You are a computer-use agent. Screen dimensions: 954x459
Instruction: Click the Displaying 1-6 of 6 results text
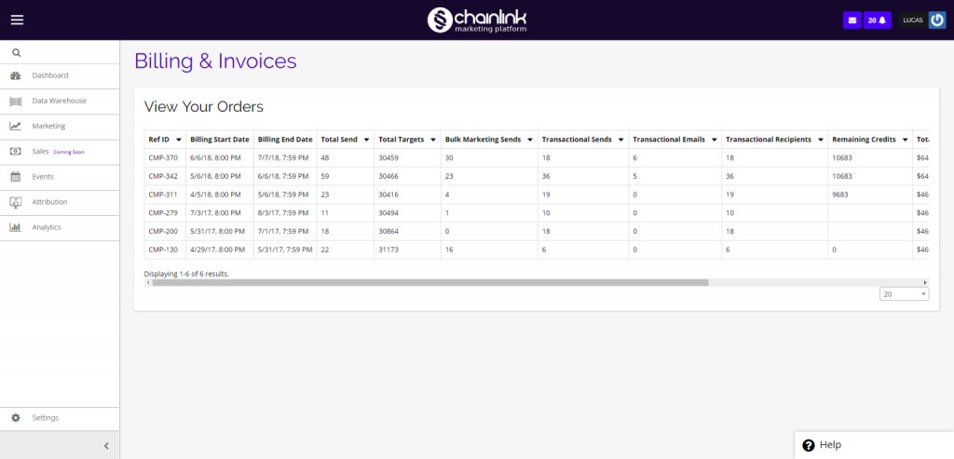(x=186, y=274)
